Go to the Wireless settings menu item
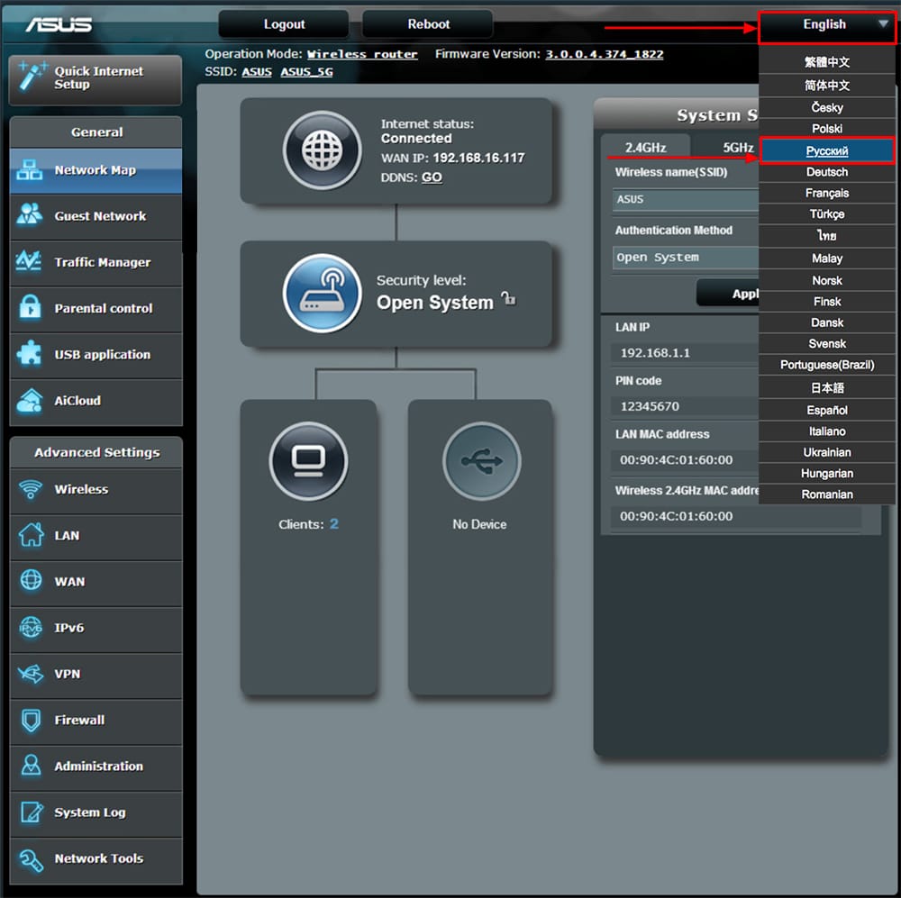Viewport: 901px width, 898px height. (x=96, y=489)
